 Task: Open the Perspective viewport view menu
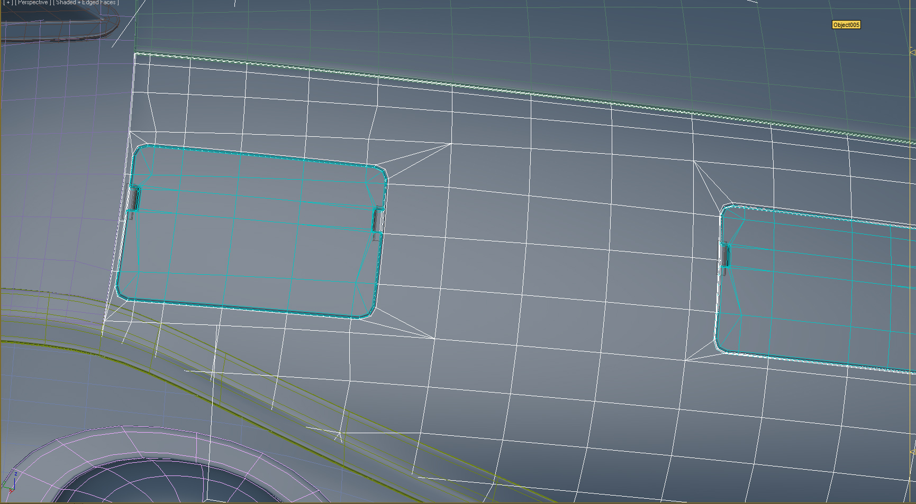pos(33,3)
